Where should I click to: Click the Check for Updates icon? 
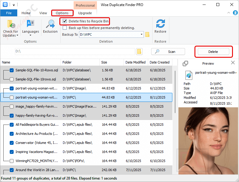11,24
